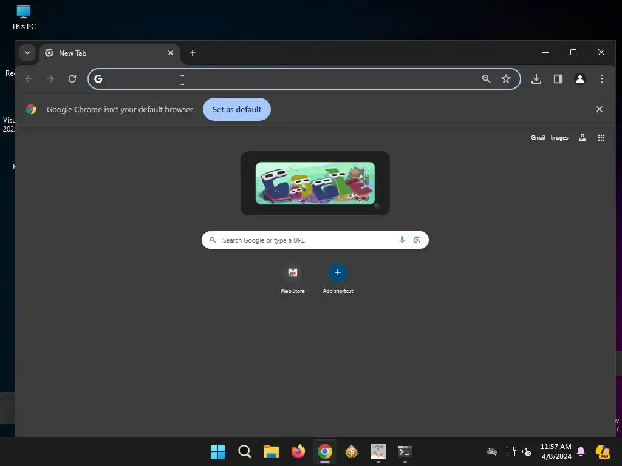Image resolution: width=622 pixels, height=466 pixels.
Task: Open Google Images link
Action: 559,138
